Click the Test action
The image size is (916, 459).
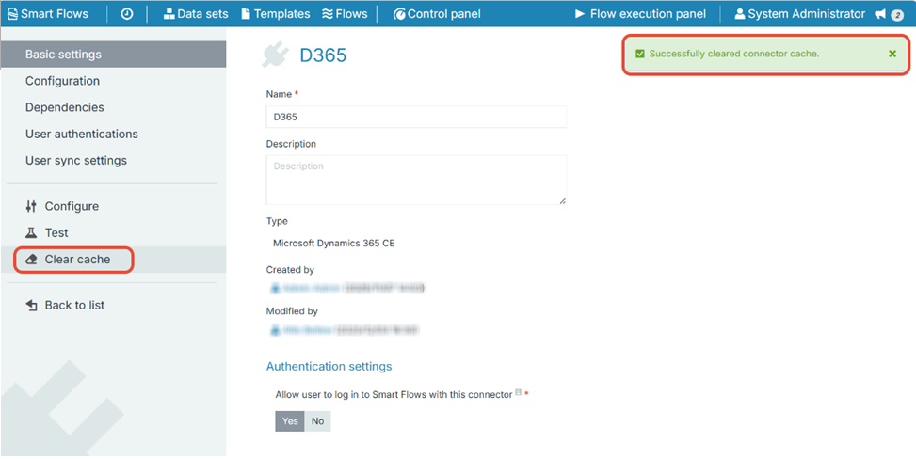(47, 232)
